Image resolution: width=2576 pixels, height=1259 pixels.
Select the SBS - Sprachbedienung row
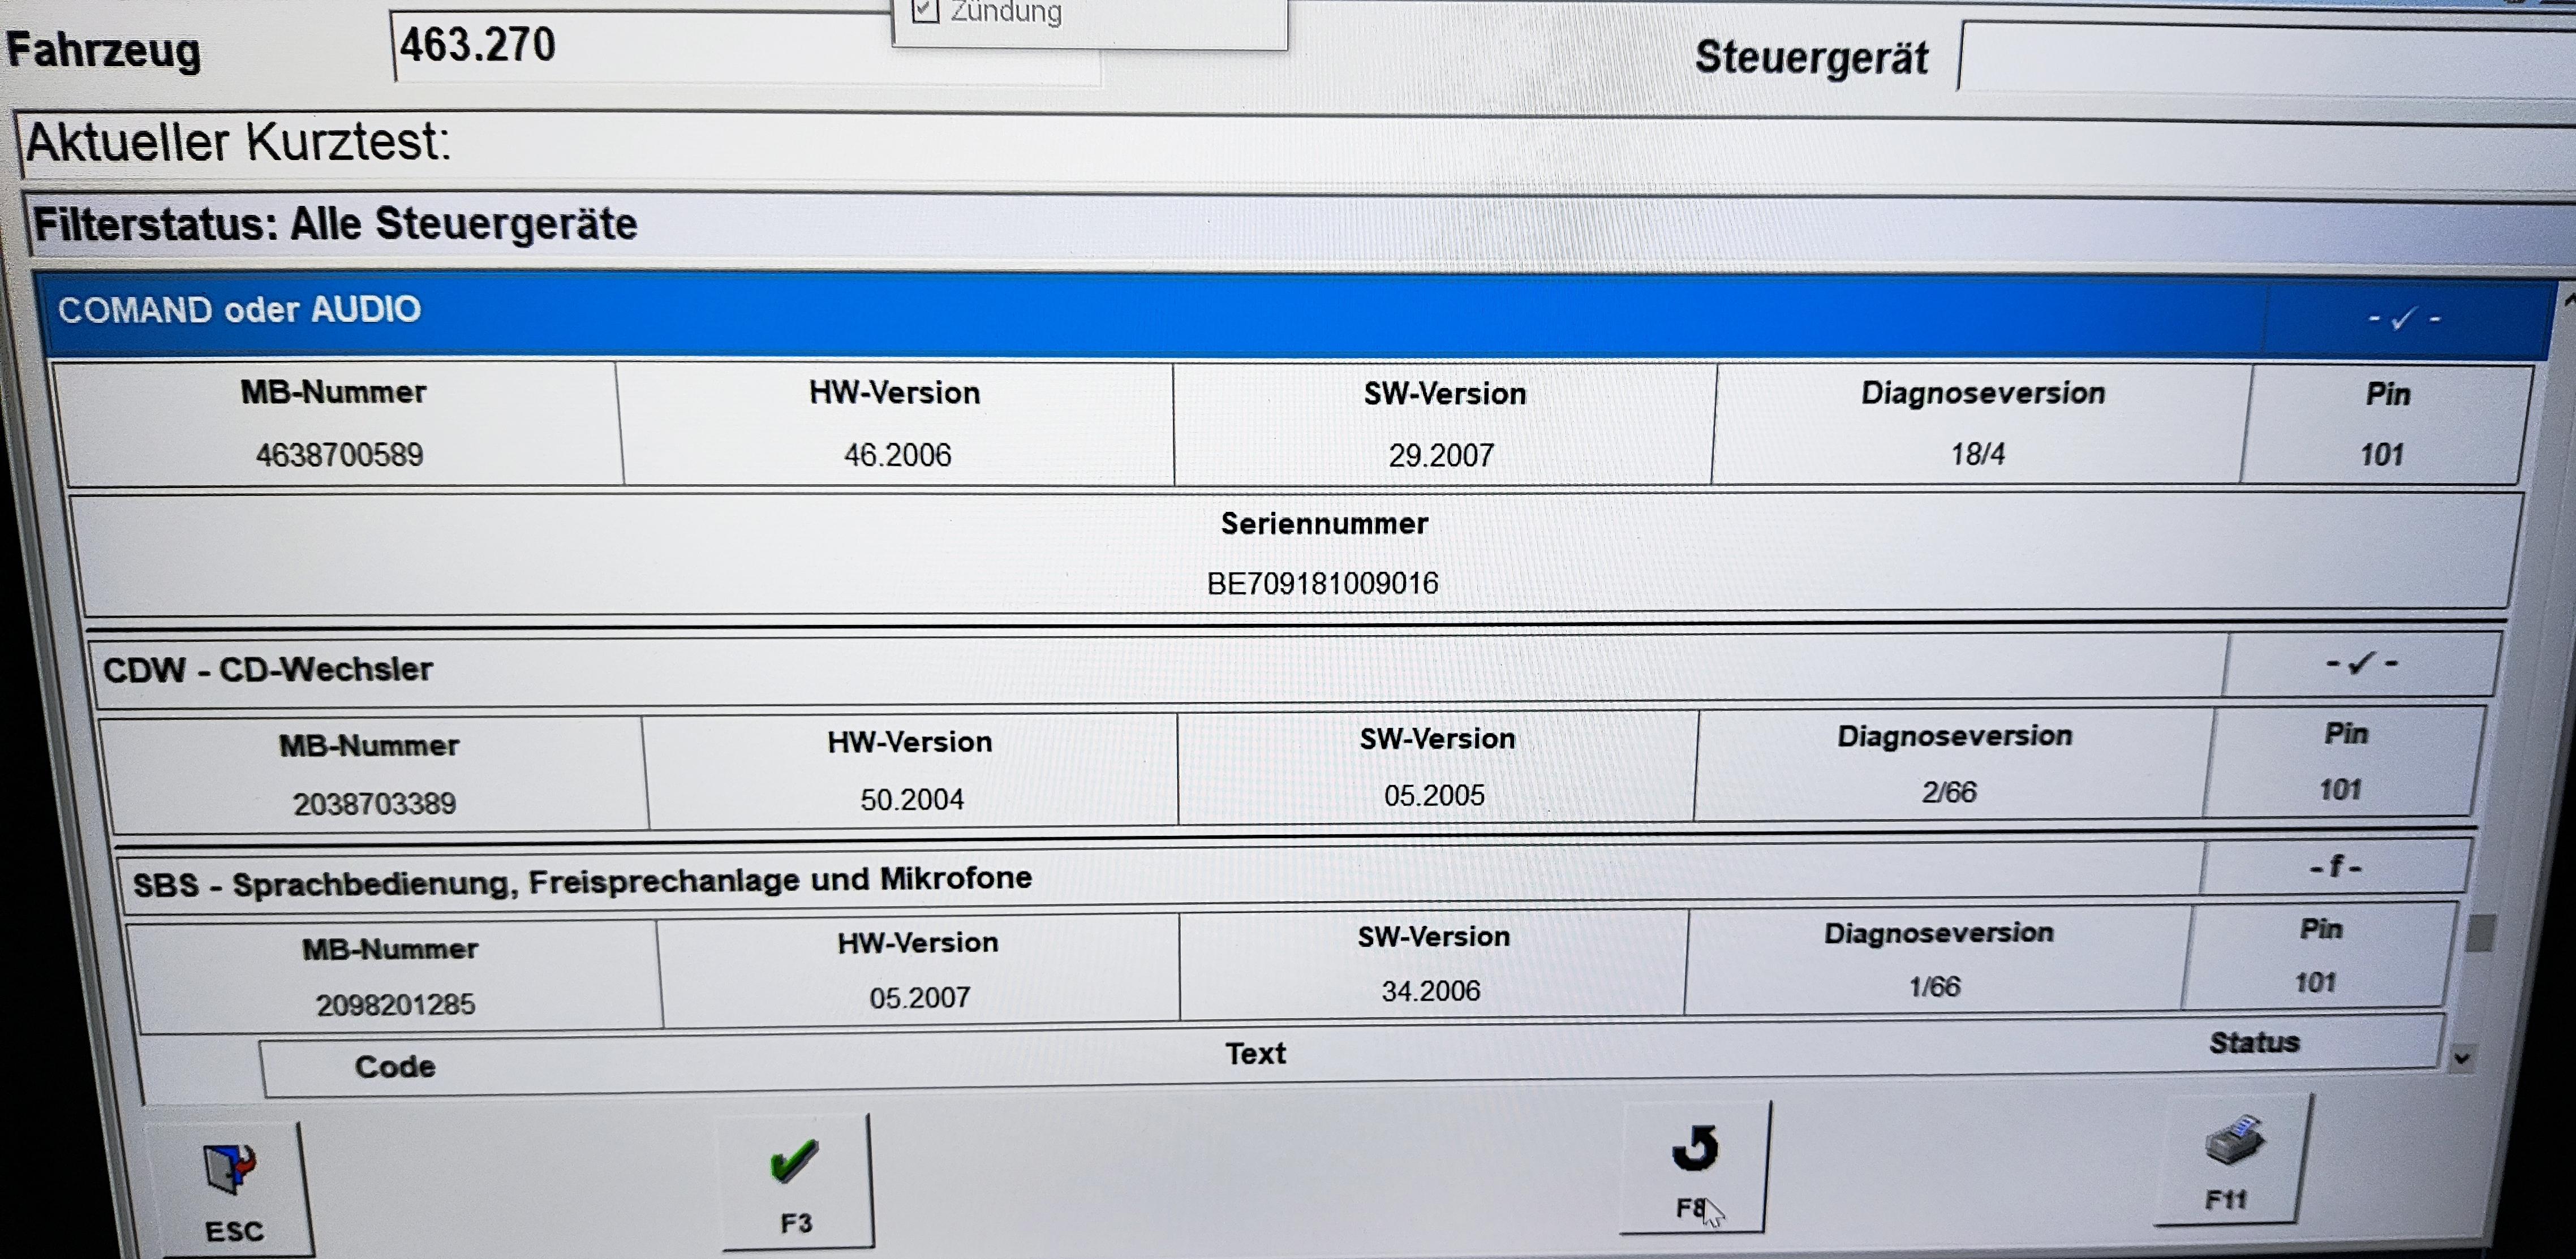pos(1296,876)
